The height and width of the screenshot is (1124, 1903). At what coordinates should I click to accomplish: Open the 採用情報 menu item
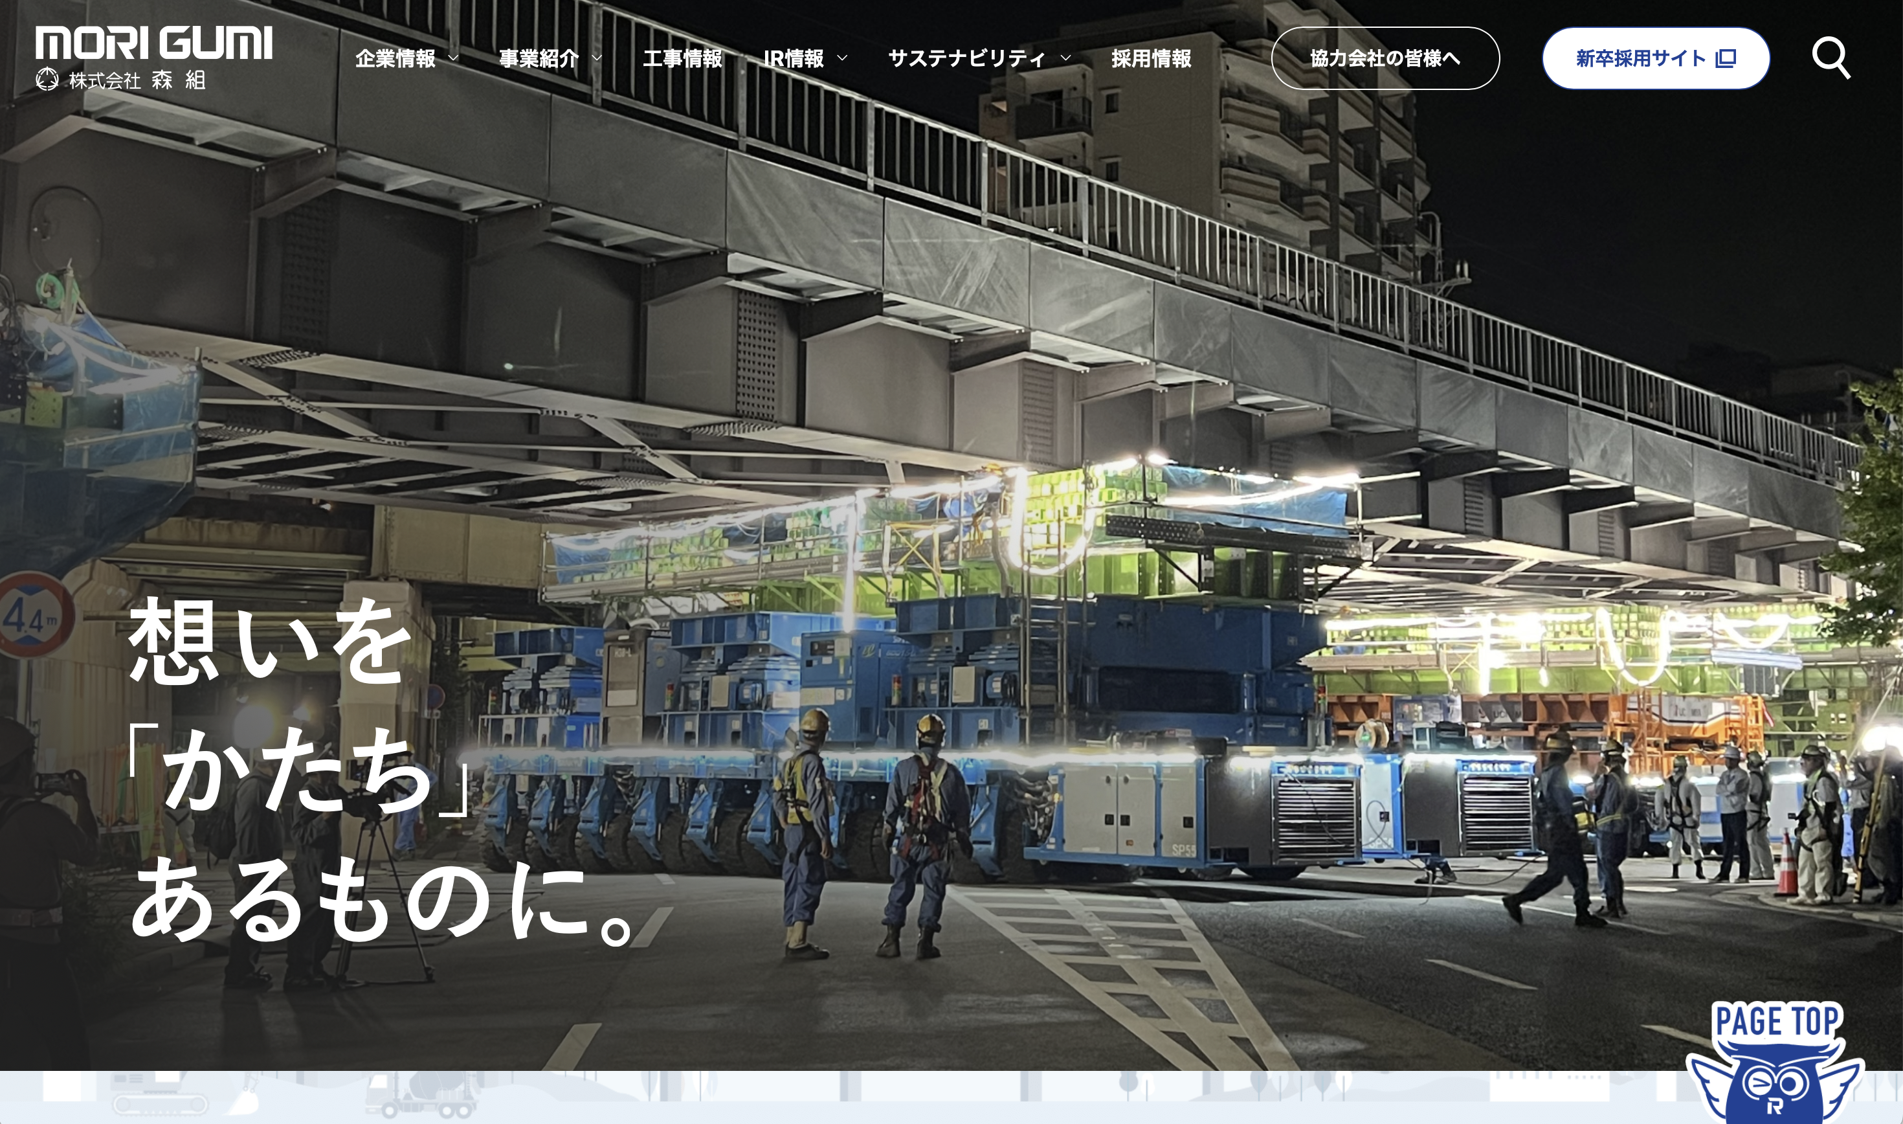1151,58
